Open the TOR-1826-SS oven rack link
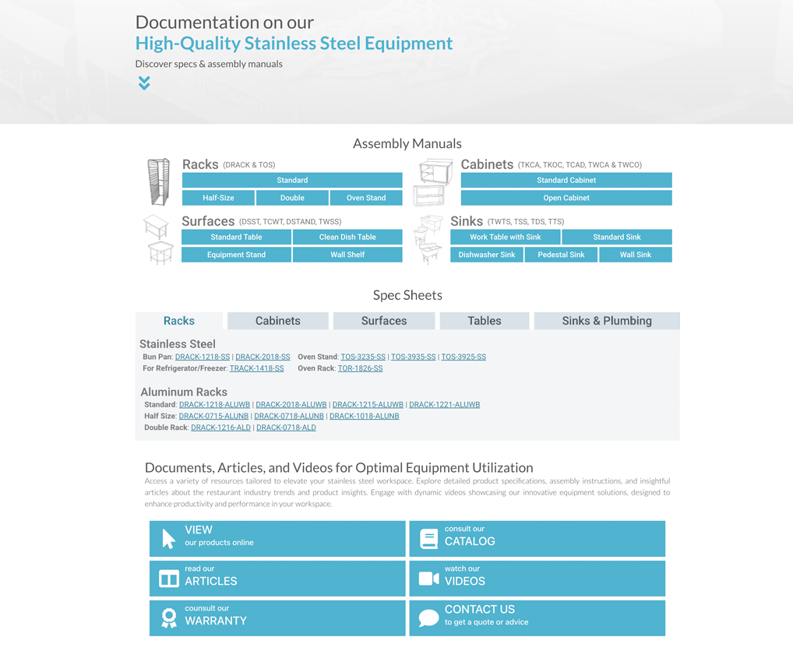 click(360, 368)
